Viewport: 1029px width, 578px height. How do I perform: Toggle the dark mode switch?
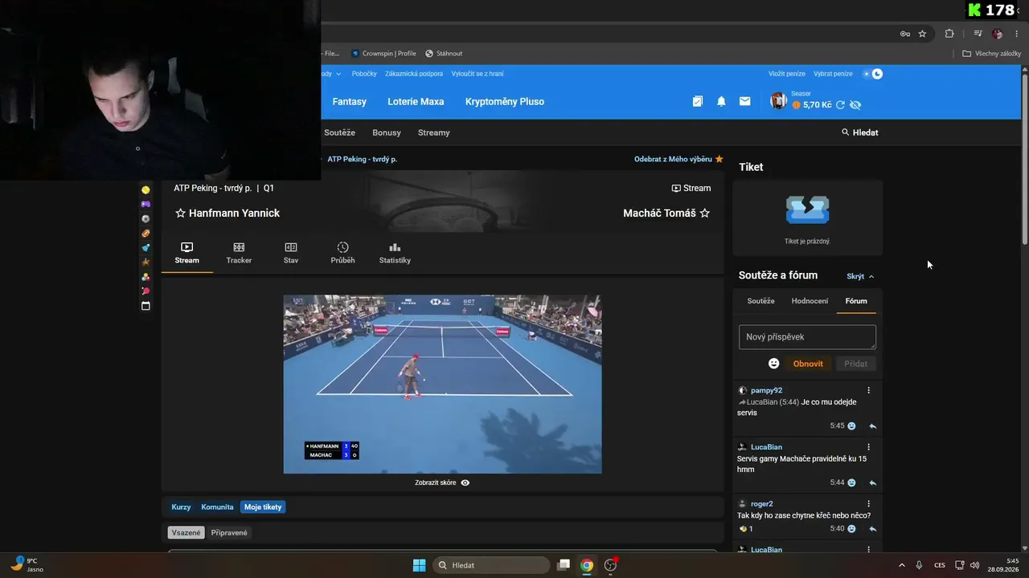click(872, 74)
